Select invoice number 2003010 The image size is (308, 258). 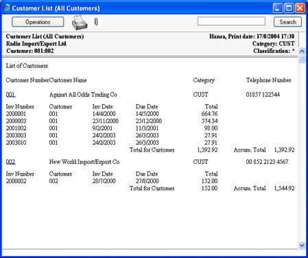tap(16, 143)
